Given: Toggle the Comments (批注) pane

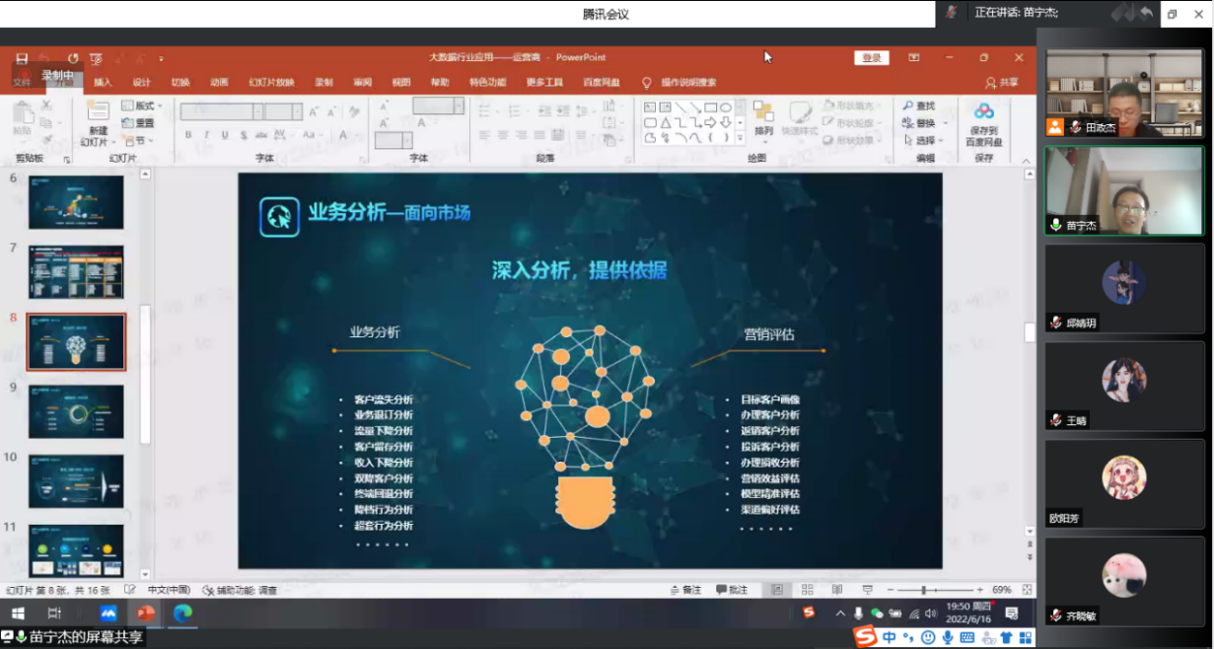Looking at the screenshot, I should click(732, 590).
